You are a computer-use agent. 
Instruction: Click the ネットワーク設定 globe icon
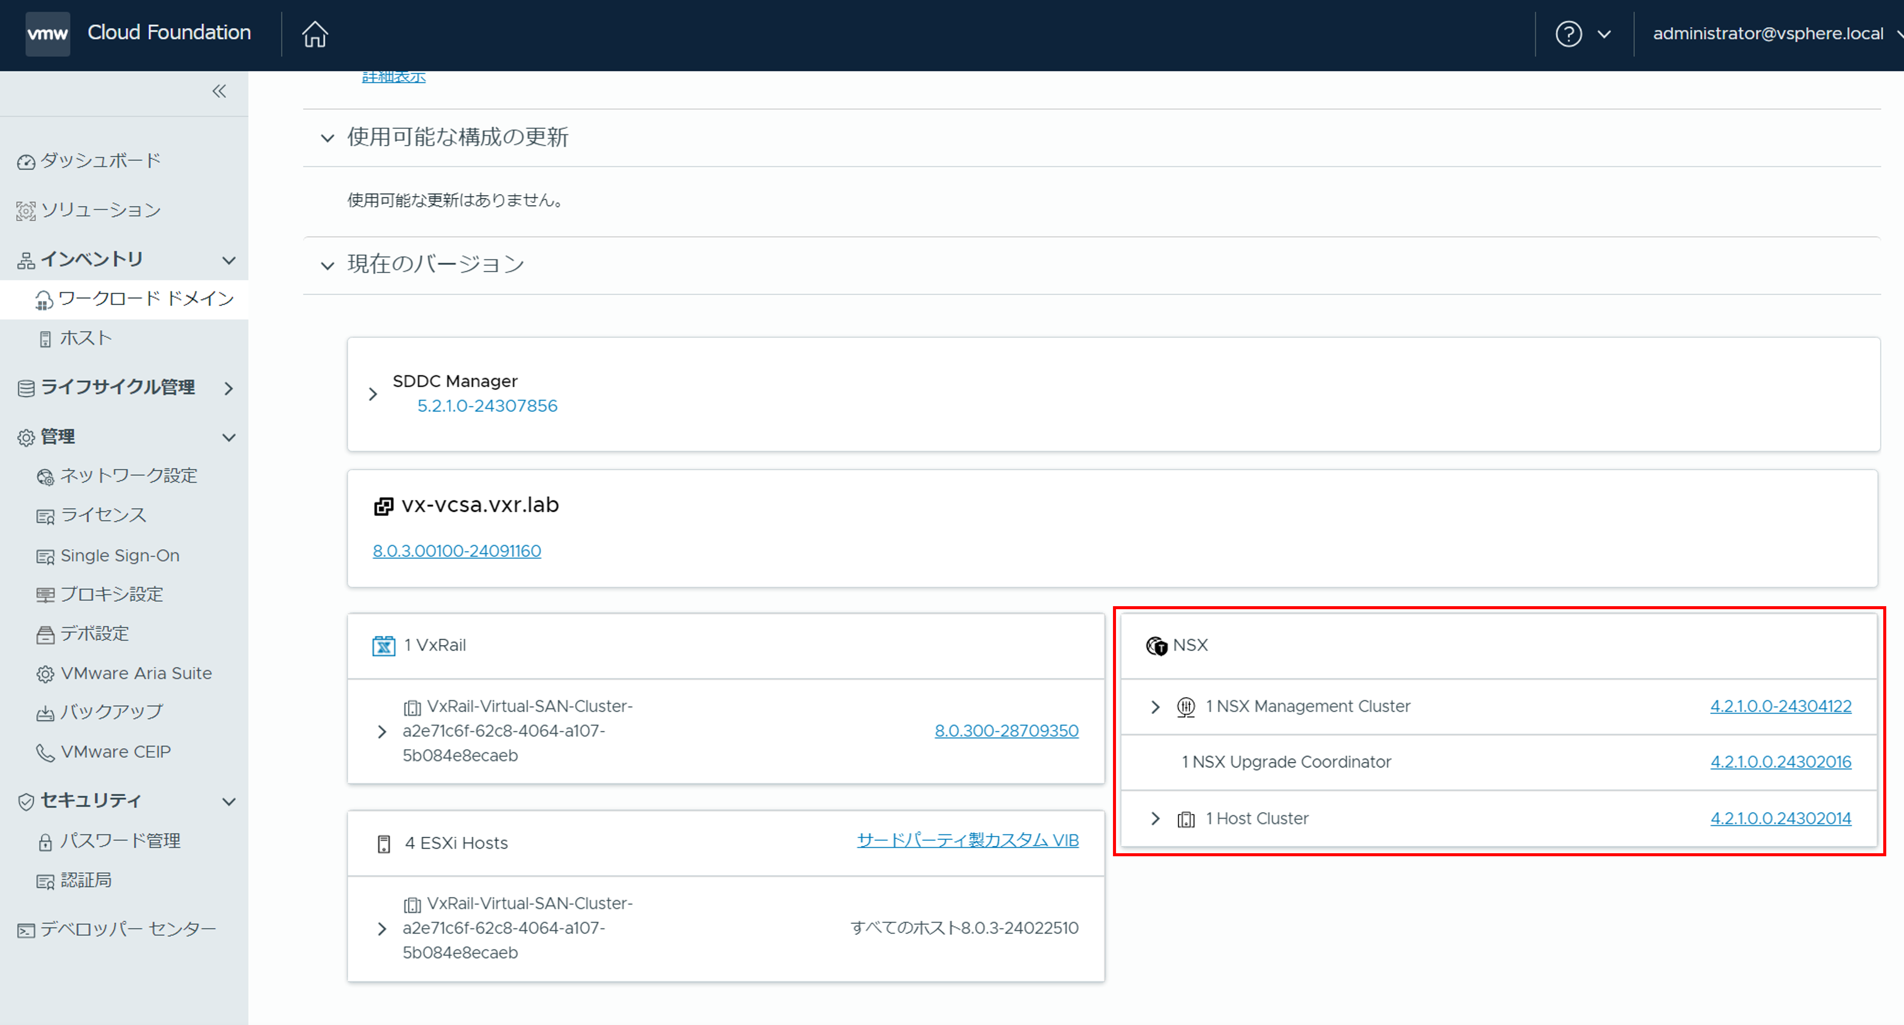(x=45, y=477)
